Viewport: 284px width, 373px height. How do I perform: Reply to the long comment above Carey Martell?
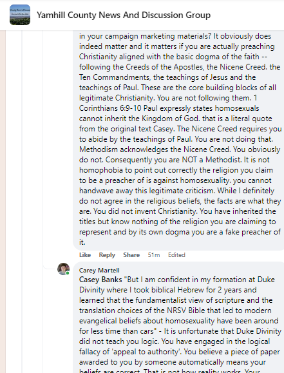(x=107, y=254)
